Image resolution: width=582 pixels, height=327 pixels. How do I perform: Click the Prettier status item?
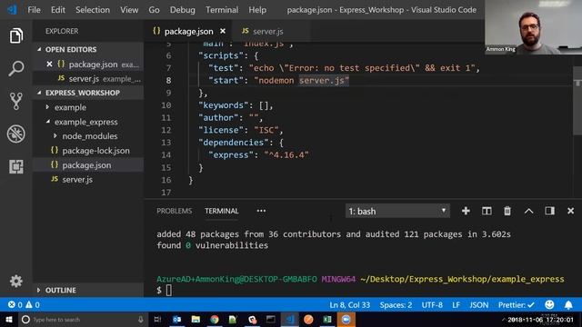pyautogui.click(x=516, y=305)
